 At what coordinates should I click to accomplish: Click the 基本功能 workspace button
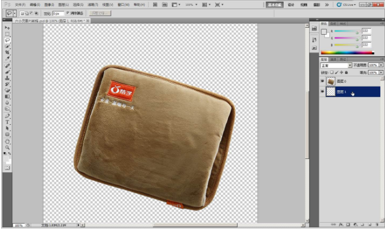(x=274, y=5)
